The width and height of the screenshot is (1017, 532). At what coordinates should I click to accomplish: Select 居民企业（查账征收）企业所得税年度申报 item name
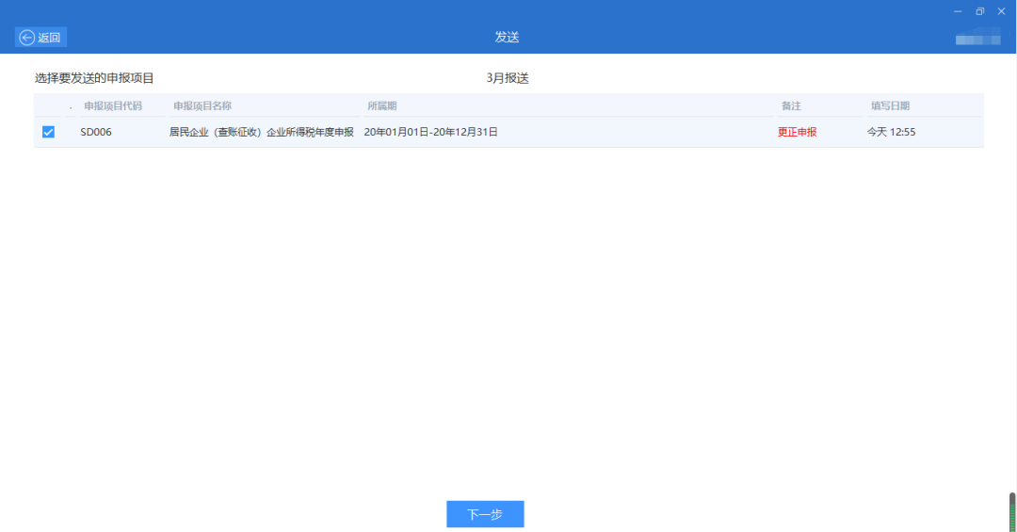tap(262, 132)
